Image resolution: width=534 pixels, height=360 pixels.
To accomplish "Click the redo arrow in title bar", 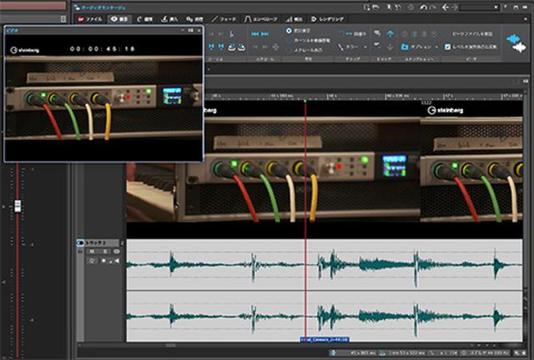I will click(433, 7).
